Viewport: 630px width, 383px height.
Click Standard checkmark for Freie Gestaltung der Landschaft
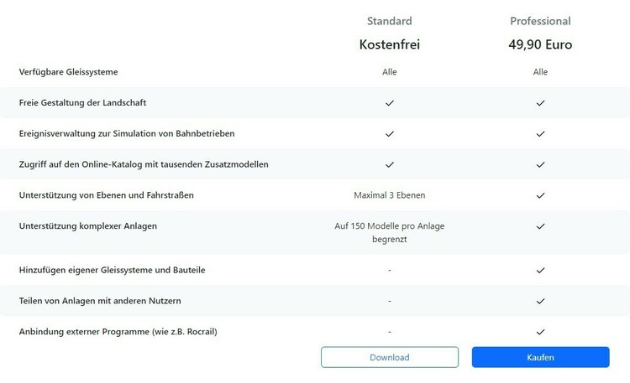click(x=390, y=103)
